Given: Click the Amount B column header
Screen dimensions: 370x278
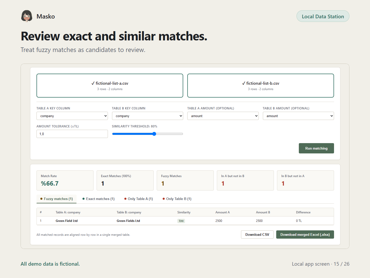Looking at the screenshot, I should click(x=263, y=212).
